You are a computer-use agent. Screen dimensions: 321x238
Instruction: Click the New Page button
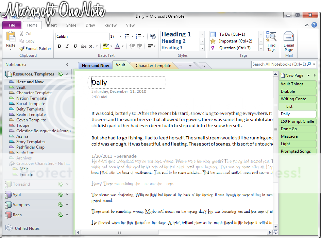click(x=292, y=75)
